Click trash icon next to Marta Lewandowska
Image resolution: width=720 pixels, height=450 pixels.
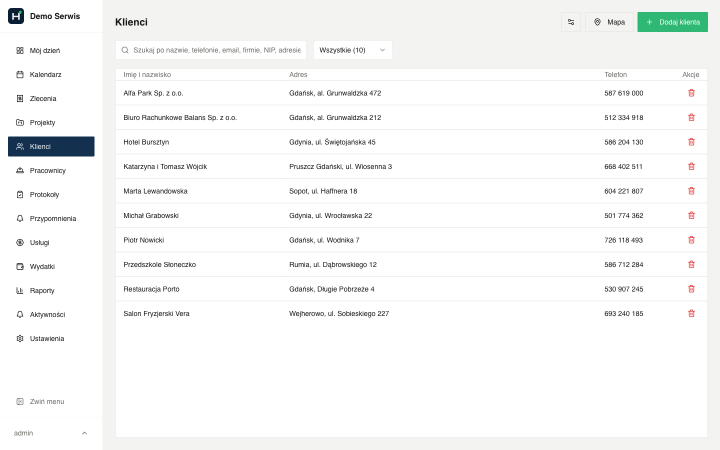click(691, 191)
